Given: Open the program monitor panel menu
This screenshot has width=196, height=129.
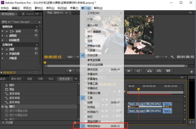Looking at the screenshot, I should pos(190,13).
